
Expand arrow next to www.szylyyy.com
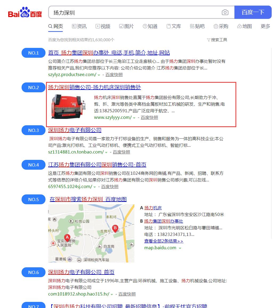point(134,118)
